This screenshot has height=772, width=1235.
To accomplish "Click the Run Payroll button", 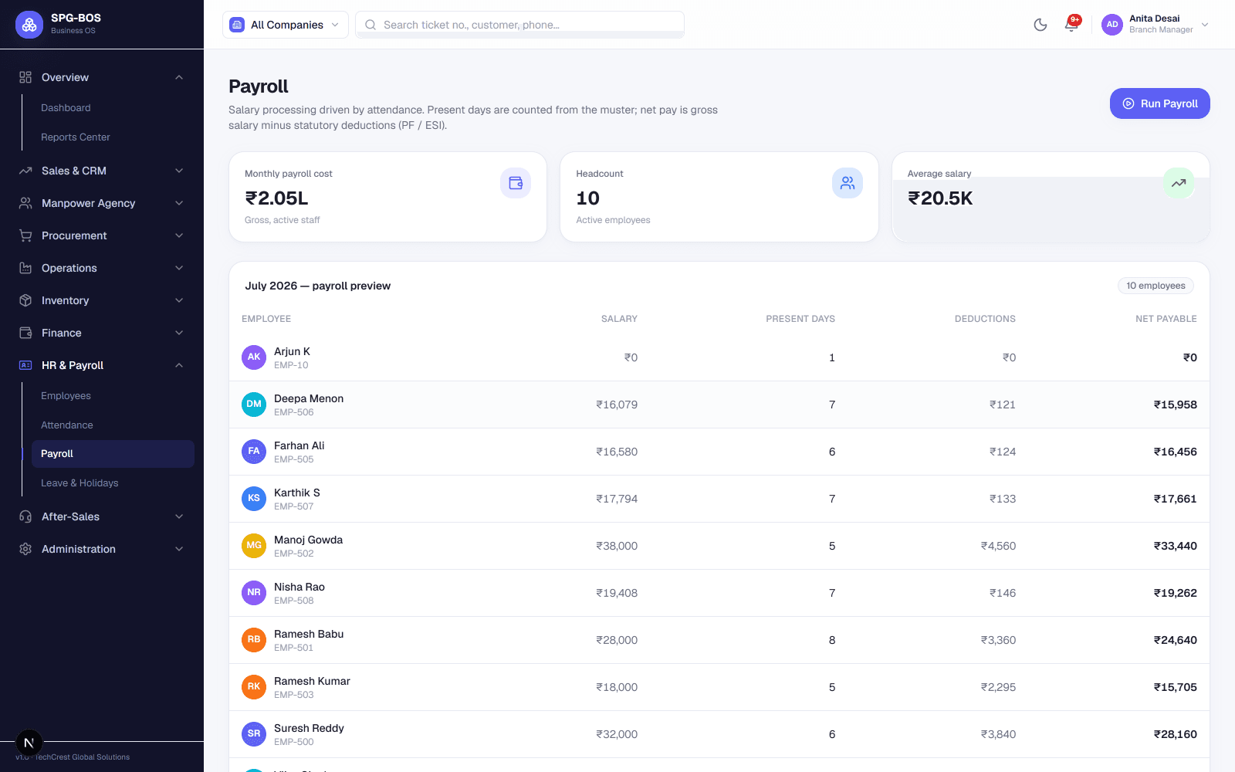I will pos(1159,103).
